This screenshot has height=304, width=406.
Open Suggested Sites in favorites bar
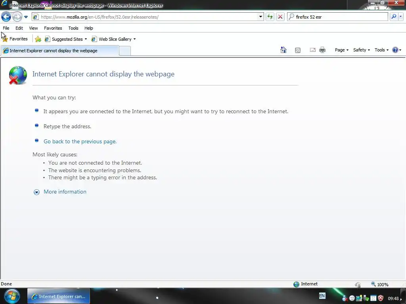pyautogui.click(x=66, y=39)
